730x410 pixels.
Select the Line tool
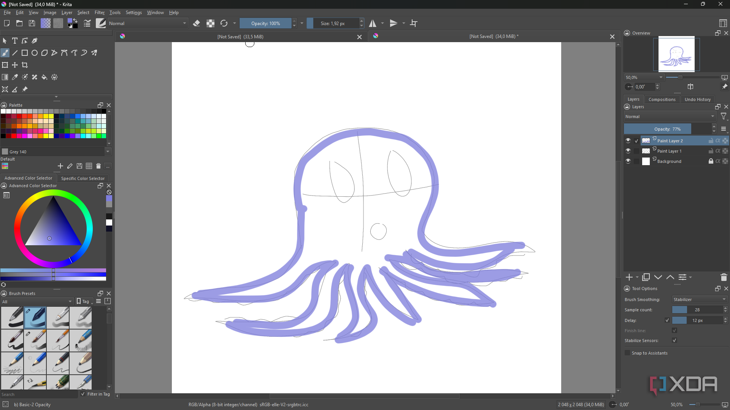pyautogui.click(x=15, y=53)
